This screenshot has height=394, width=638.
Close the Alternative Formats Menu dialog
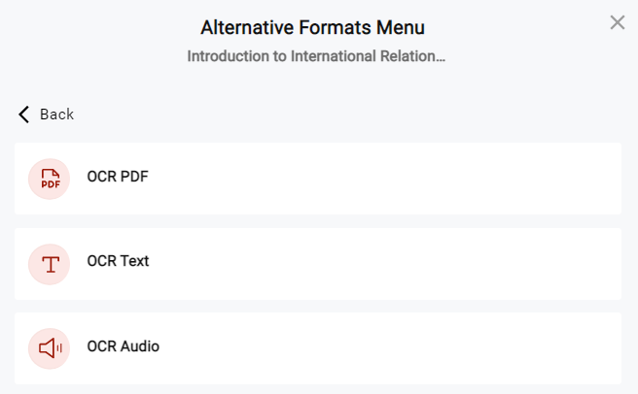click(618, 22)
